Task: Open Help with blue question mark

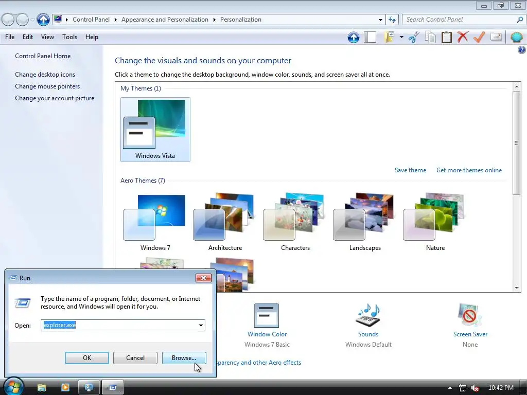Action: (521, 50)
